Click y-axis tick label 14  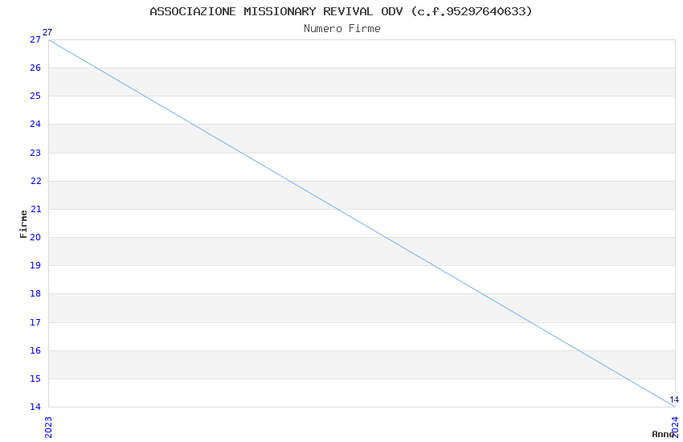tap(35, 407)
